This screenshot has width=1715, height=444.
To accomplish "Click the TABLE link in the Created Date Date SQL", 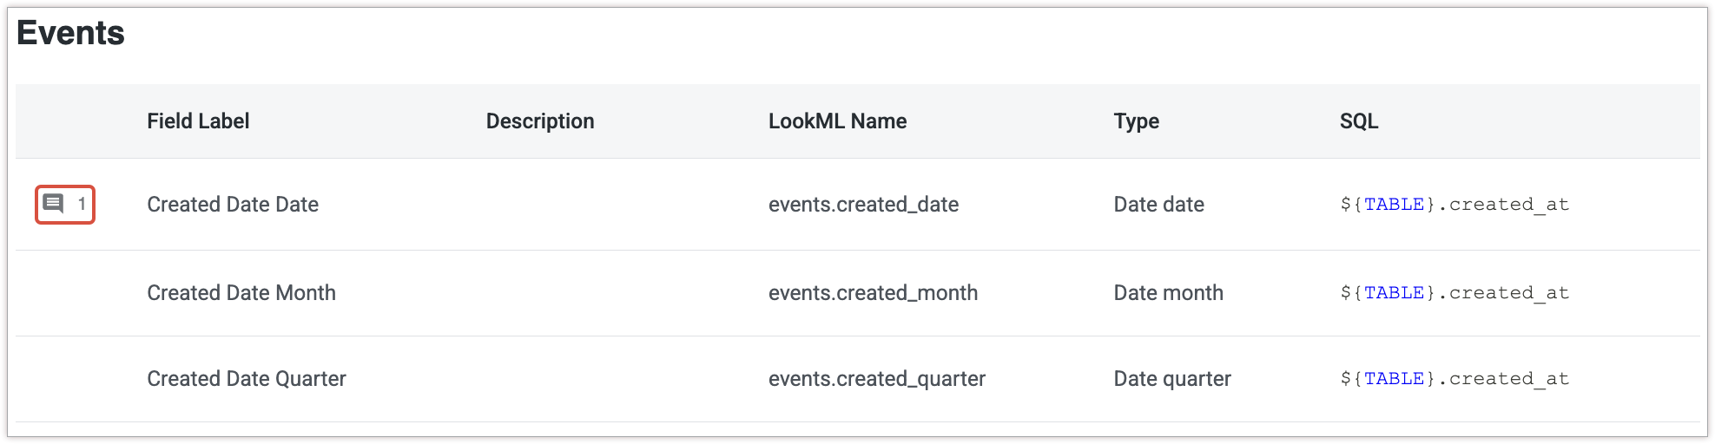I will (x=1394, y=205).
